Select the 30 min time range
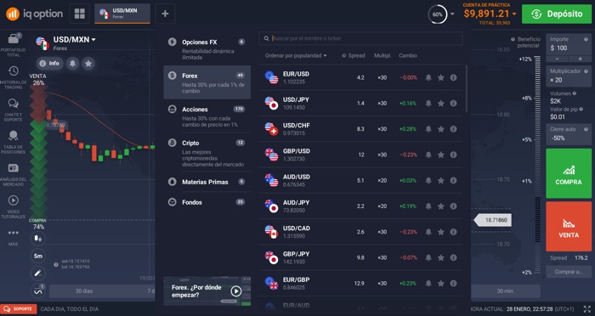The width and height of the screenshot is (595, 316). pos(505,291)
